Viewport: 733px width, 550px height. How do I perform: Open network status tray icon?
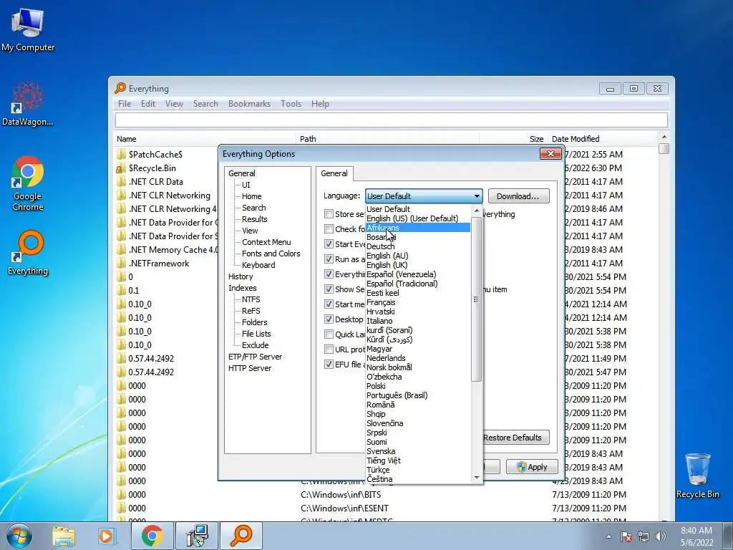[x=644, y=536]
